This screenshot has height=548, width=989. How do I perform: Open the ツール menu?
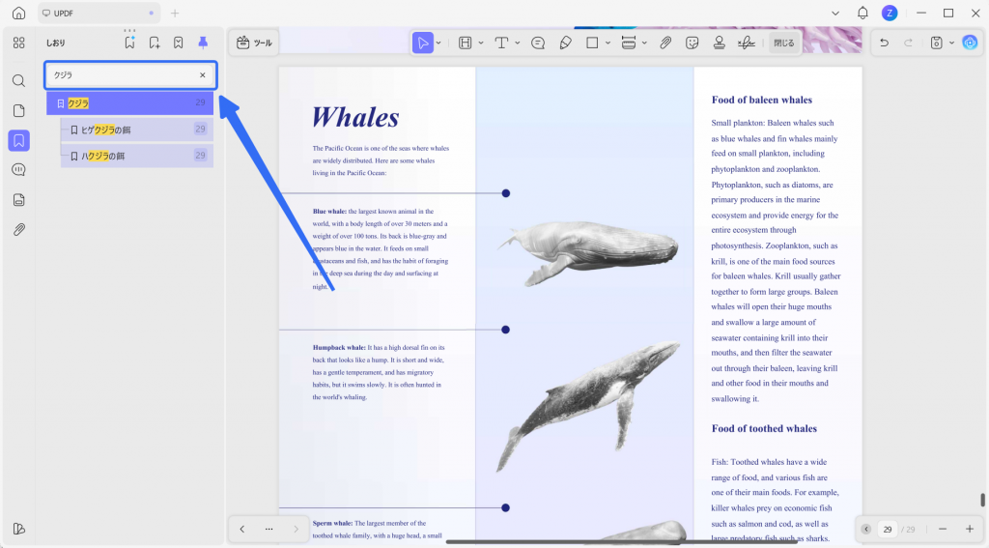[254, 43]
